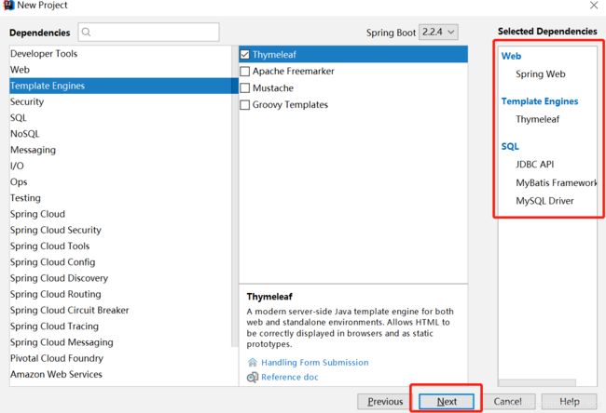Select the Web category
The width and height of the screenshot is (606, 413).
[120, 70]
